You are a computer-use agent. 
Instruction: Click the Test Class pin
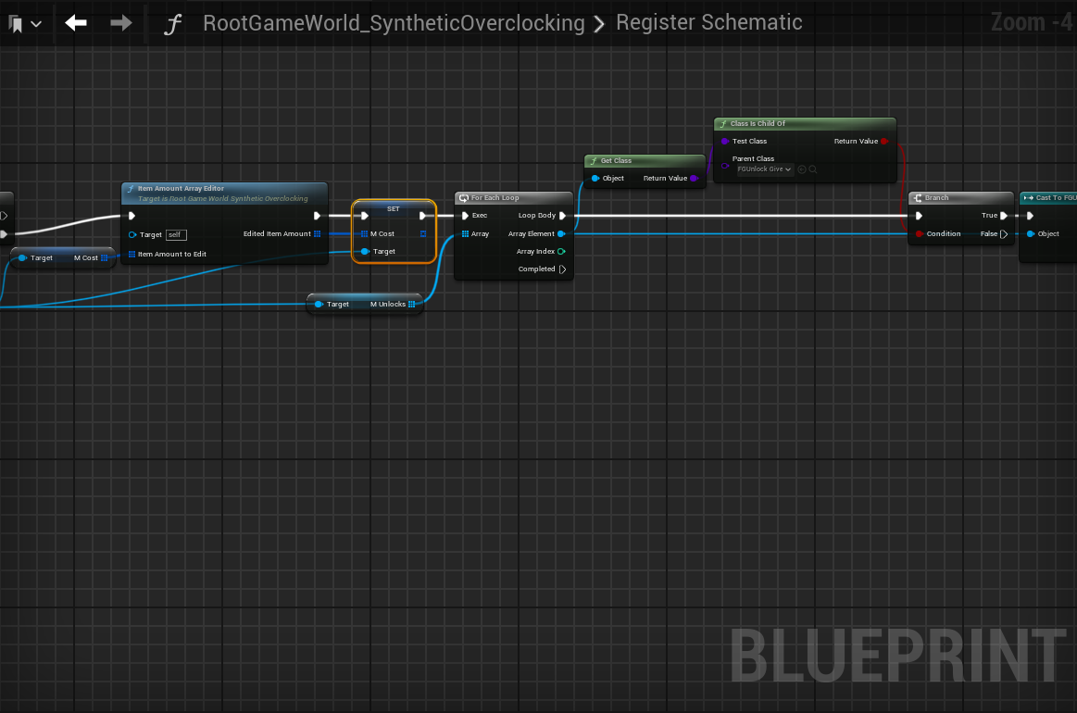(x=725, y=142)
